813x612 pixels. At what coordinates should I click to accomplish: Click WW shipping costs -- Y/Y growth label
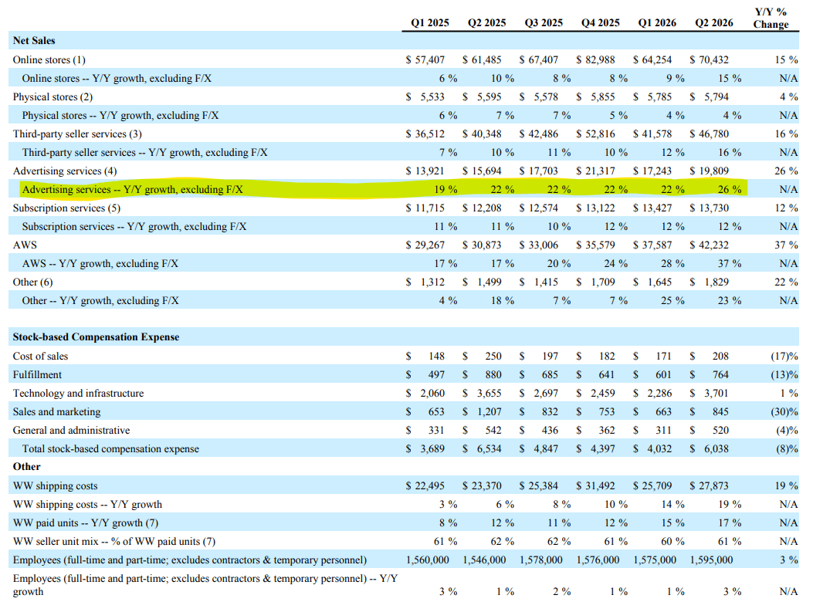point(87,504)
